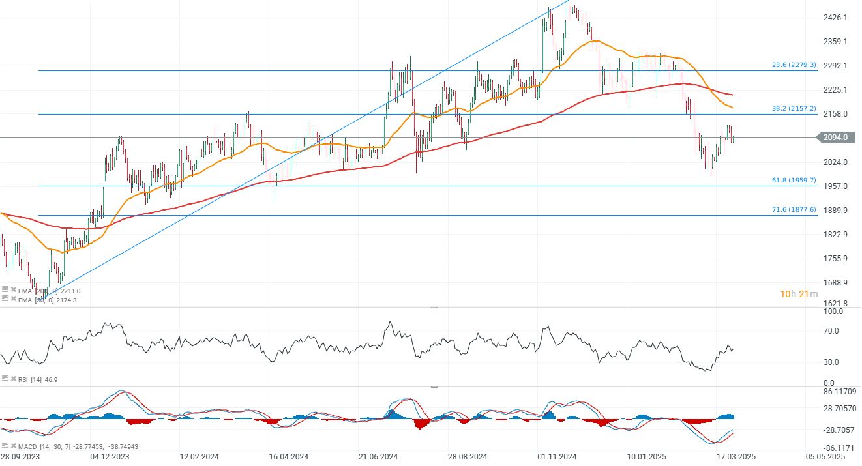The height and width of the screenshot is (466, 862).
Task: Click the MACD axis value 86.11709
Action: tap(839, 392)
